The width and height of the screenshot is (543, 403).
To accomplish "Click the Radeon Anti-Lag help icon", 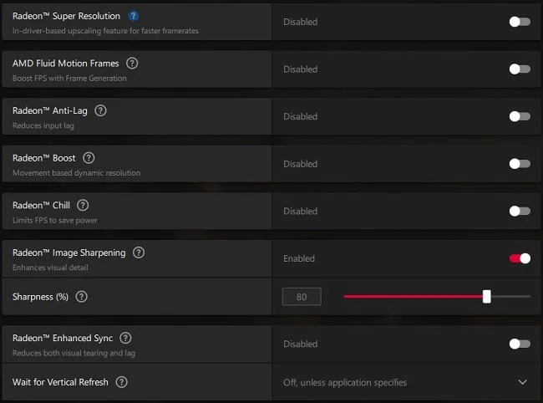I will click(100, 110).
